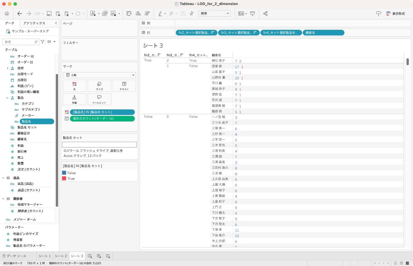Click the True red legend swatch
The image size is (413, 266).
pos(64,179)
